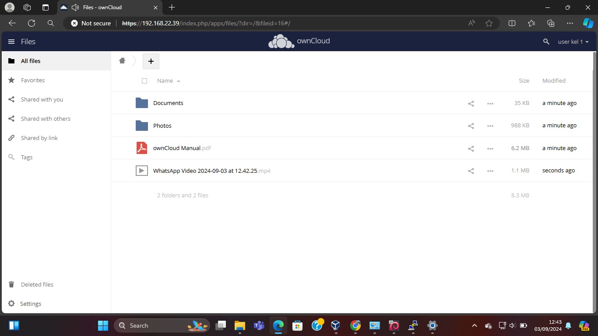Open the user kel 1 account dropdown
The height and width of the screenshot is (336, 598).
[x=573, y=42]
